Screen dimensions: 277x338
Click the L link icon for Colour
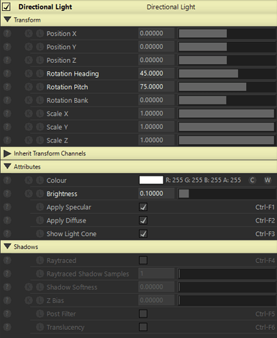point(40,180)
